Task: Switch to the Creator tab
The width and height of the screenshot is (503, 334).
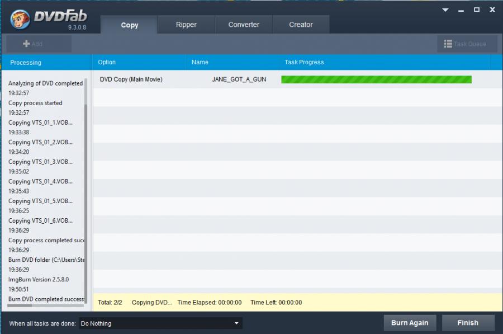Action: (301, 25)
